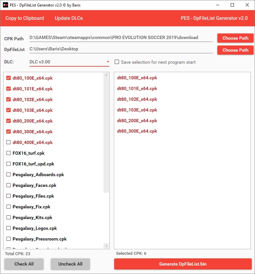
Task: Select dt80_103E_x64.cpk in the selected list
Action: 137,110
